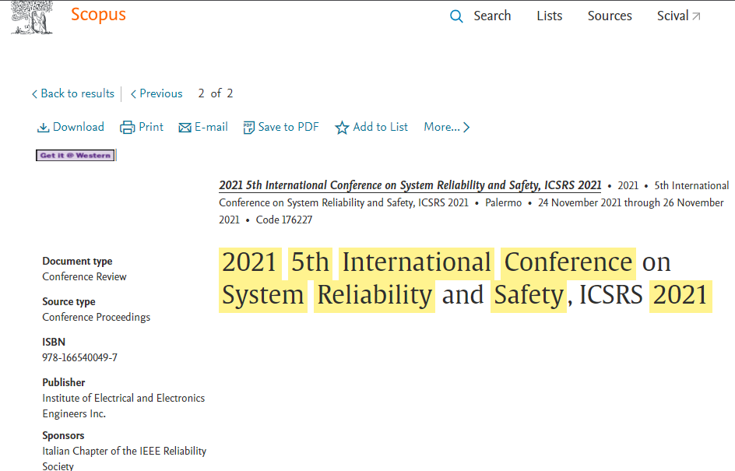Open the Lists menu item

pos(550,16)
